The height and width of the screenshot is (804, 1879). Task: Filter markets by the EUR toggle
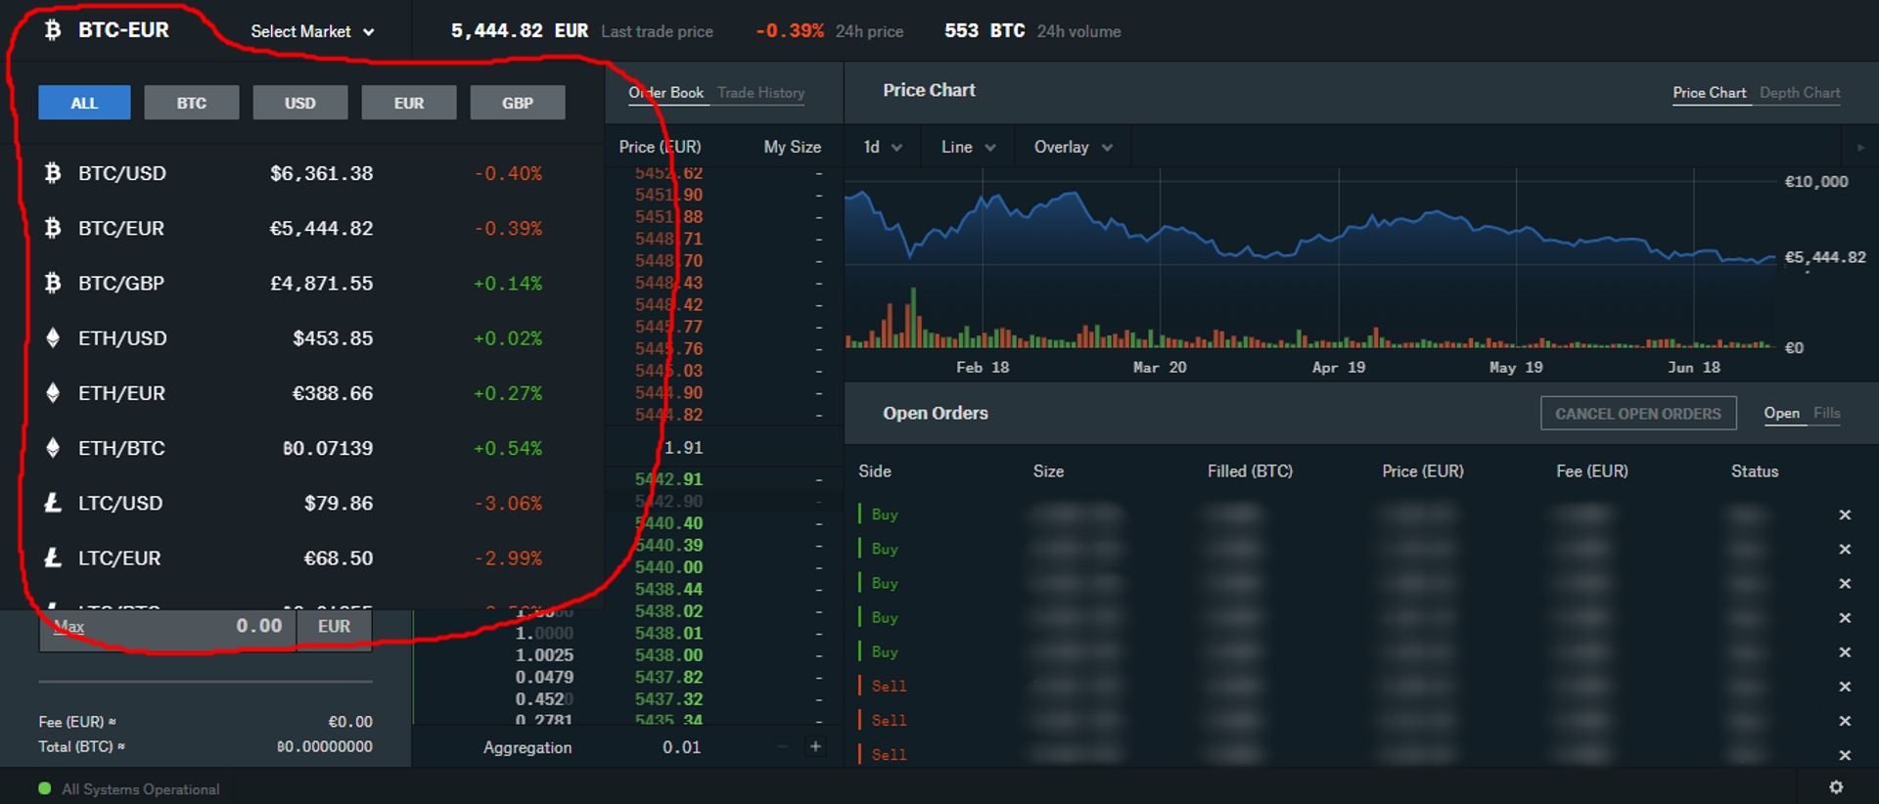(x=409, y=103)
